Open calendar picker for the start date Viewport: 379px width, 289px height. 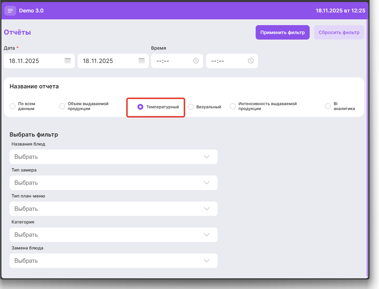(68, 61)
